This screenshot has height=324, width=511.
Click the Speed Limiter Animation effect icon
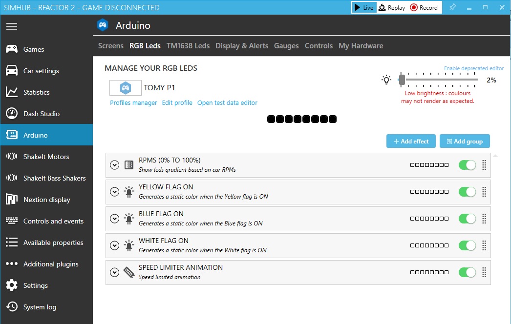129,272
